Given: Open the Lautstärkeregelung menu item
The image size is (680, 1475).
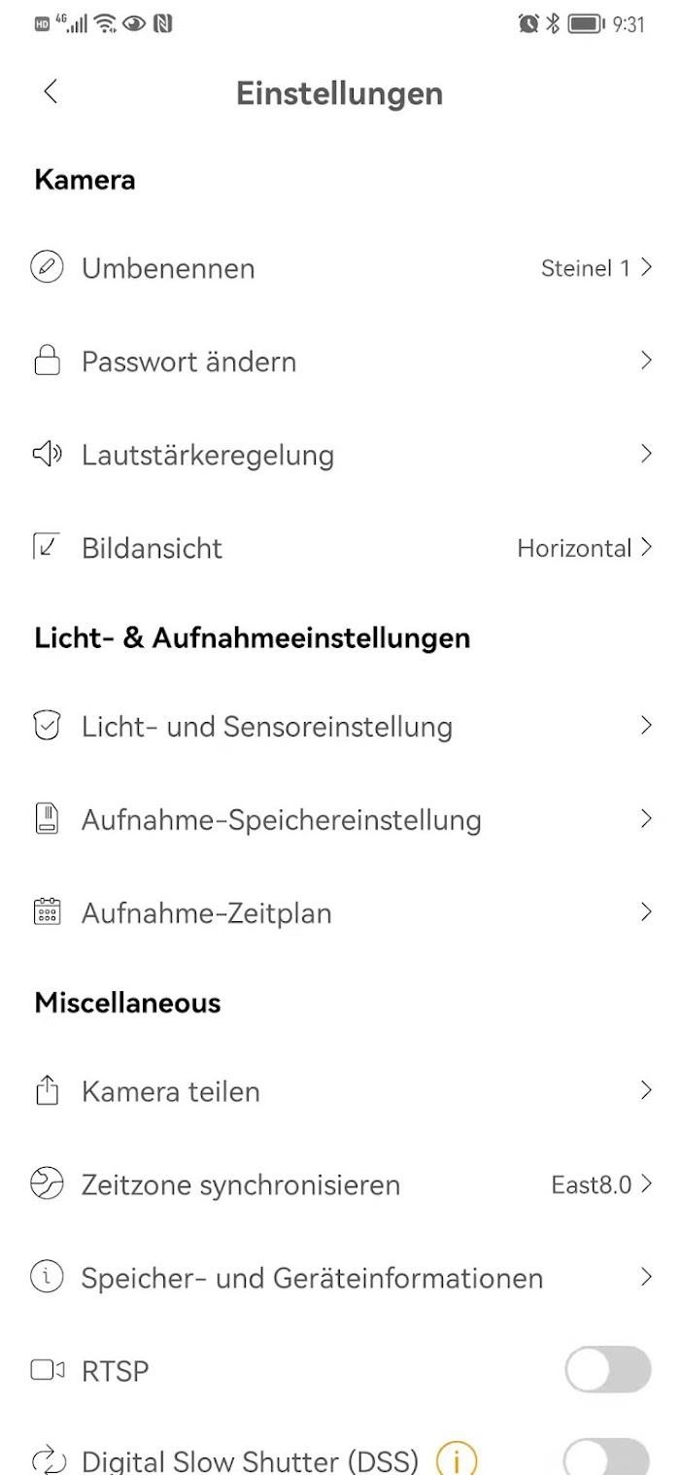Looking at the screenshot, I should pyautogui.click(x=340, y=454).
